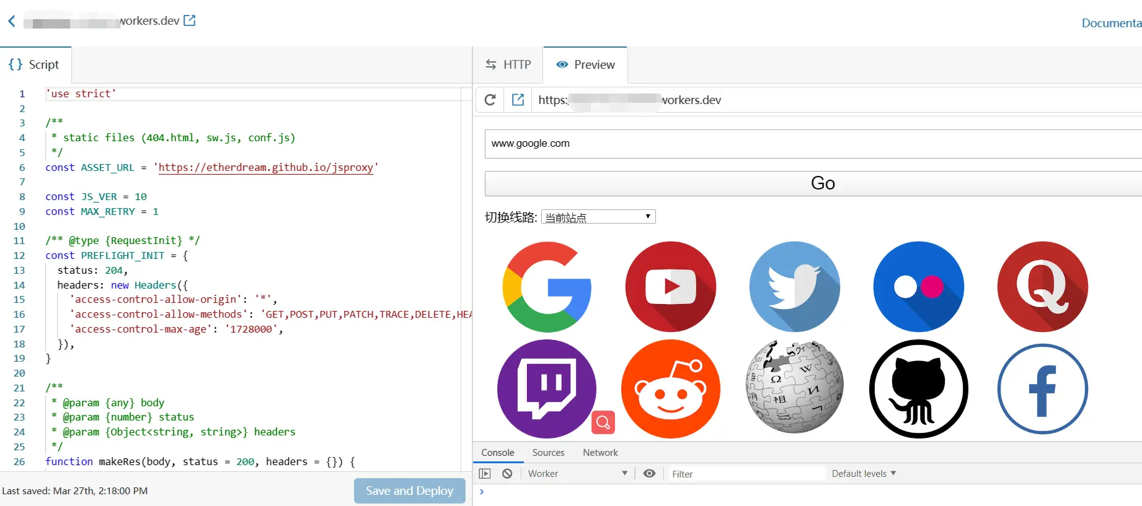The image size is (1142, 506).
Task: Open the Flickr shortcut icon
Action: [919, 287]
